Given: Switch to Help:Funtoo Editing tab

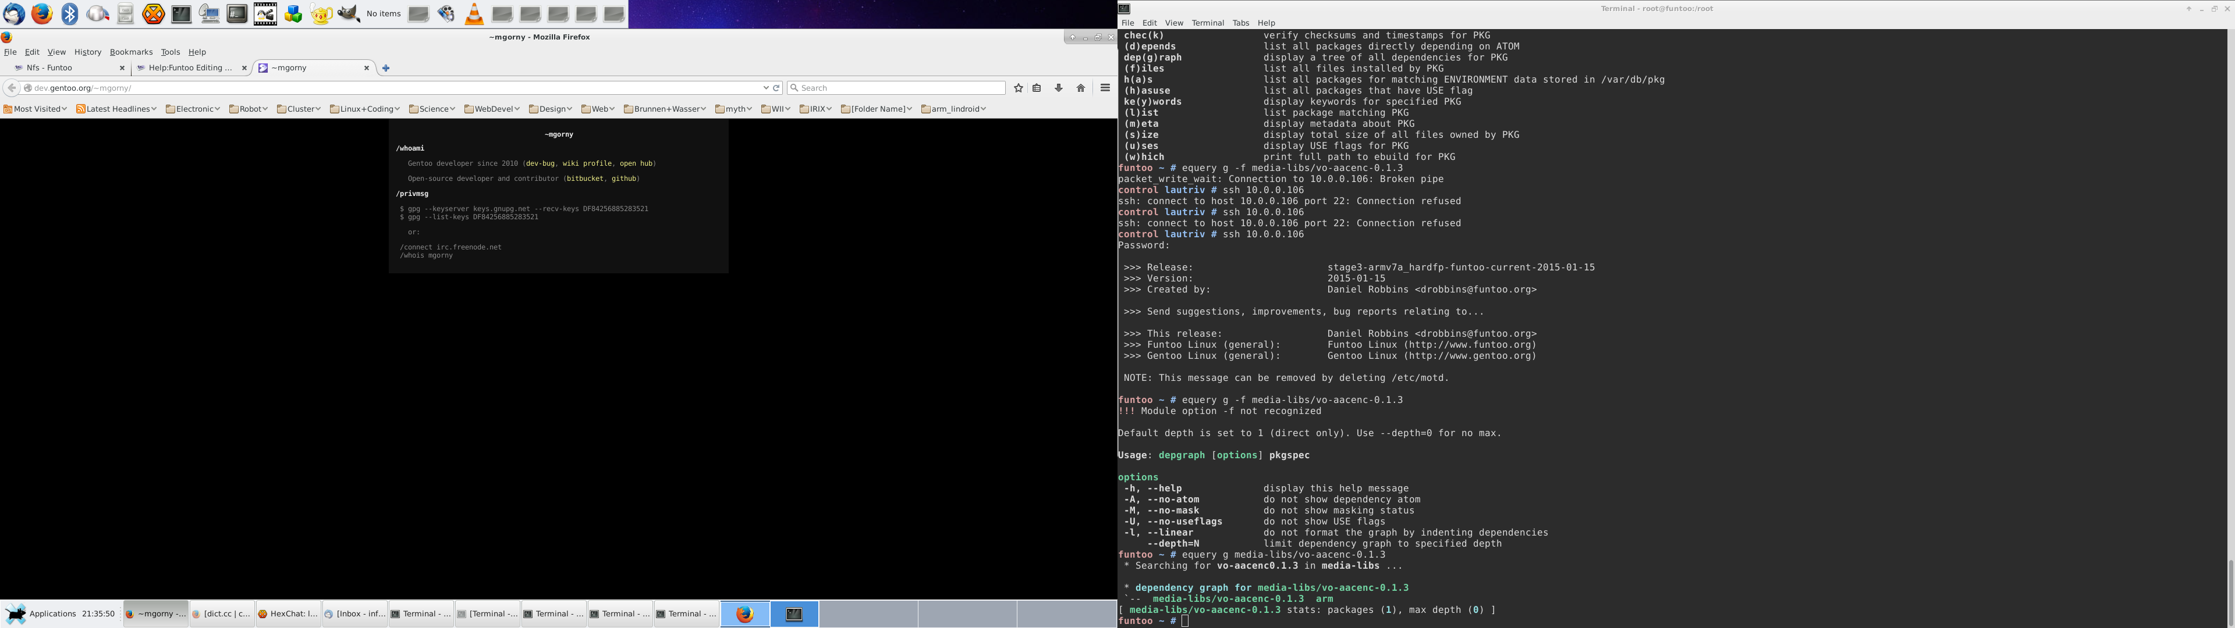Looking at the screenshot, I should pyautogui.click(x=191, y=67).
